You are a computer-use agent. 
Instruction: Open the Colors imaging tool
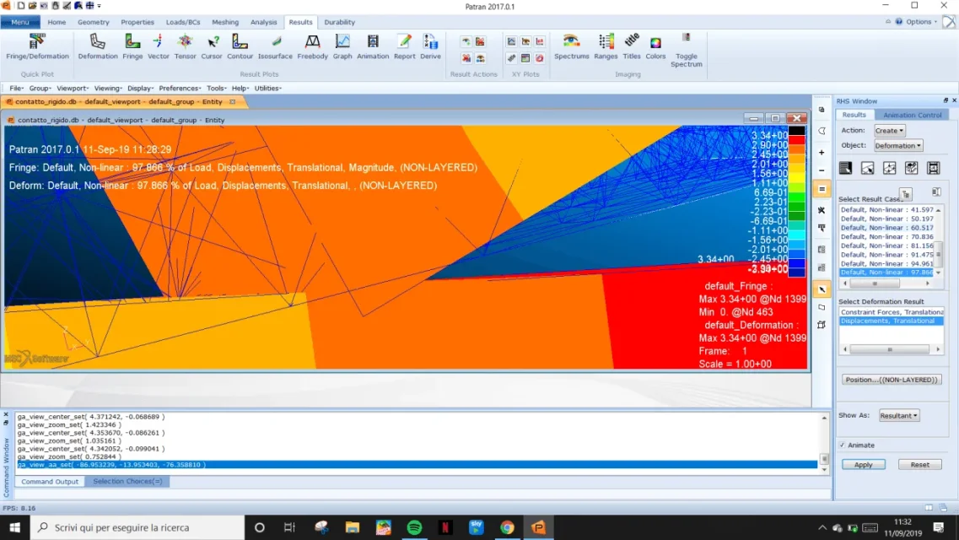tap(655, 47)
